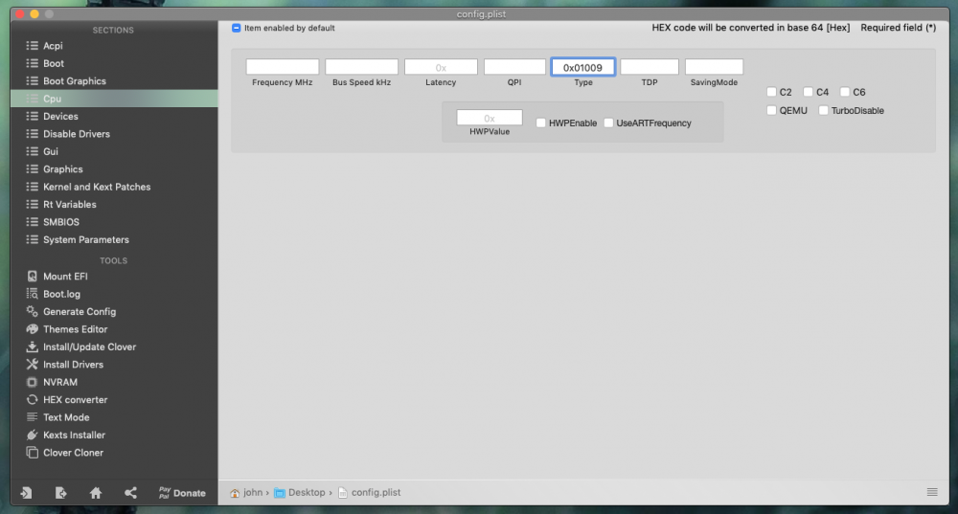
Task: Click the NVRAM chip icon
Action: 32,382
